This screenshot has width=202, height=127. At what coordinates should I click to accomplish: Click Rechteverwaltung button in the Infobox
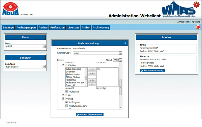[152, 70]
